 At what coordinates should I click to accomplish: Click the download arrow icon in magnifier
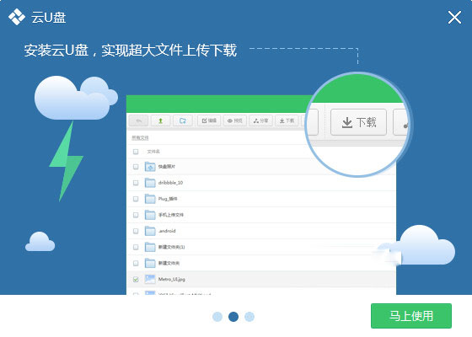[x=347, y=122]
